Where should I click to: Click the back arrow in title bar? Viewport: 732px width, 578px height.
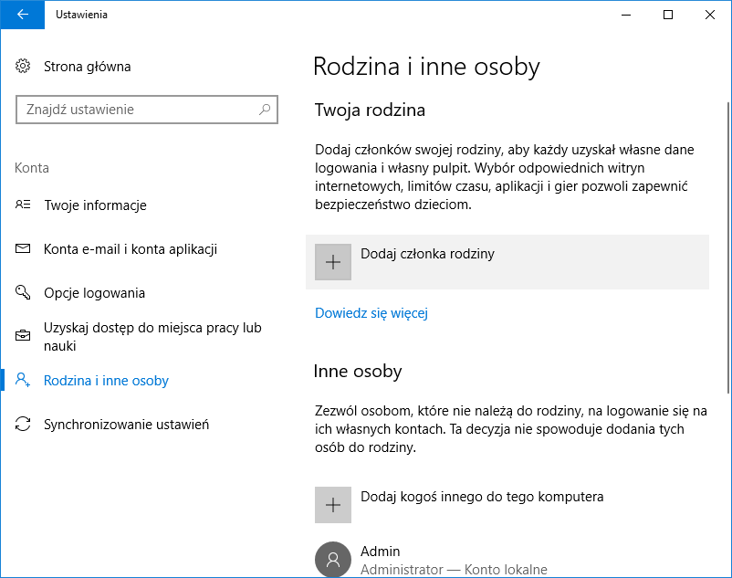tap(22, 15)
